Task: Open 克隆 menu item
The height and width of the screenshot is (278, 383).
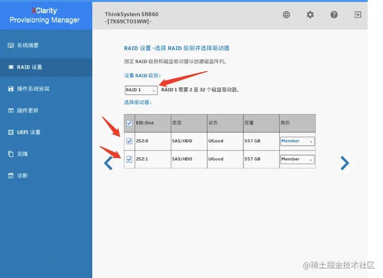Action: point(46,154)
